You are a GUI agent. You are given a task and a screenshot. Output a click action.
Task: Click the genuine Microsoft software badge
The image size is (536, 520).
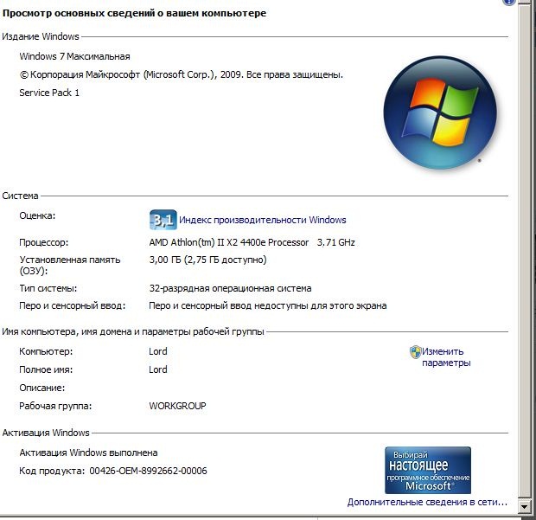pyautogui.click(x=428, y=470)
